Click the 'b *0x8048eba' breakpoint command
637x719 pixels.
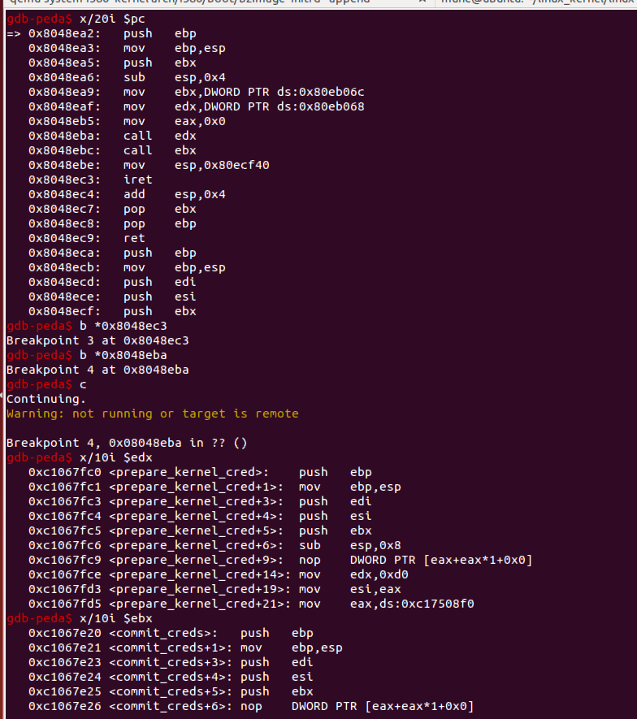tap(123, 355)
